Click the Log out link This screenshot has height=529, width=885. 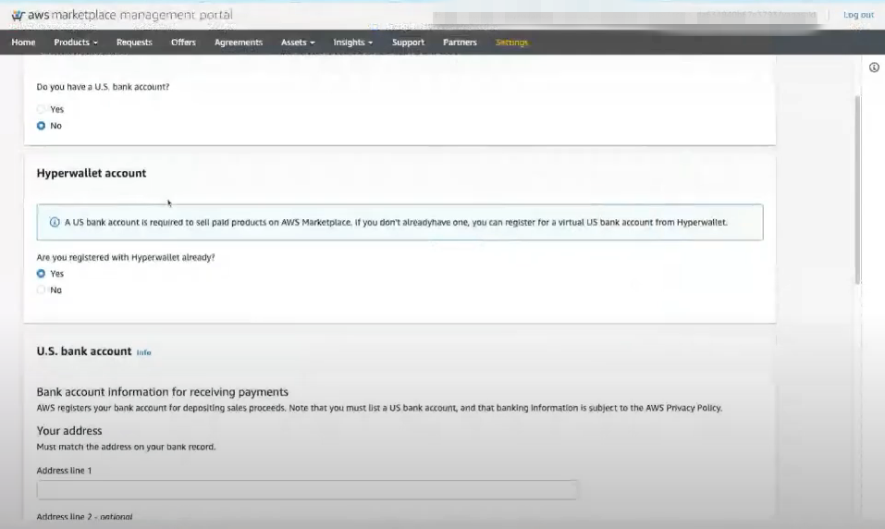click(x=858, y=15)
